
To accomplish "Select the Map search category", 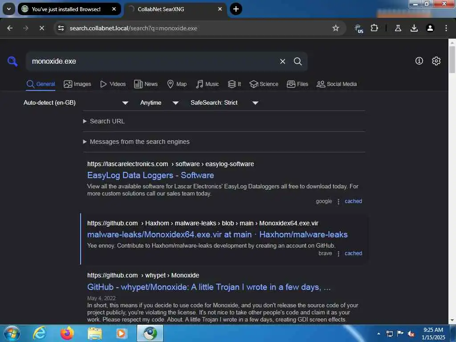I will (177, 84).
